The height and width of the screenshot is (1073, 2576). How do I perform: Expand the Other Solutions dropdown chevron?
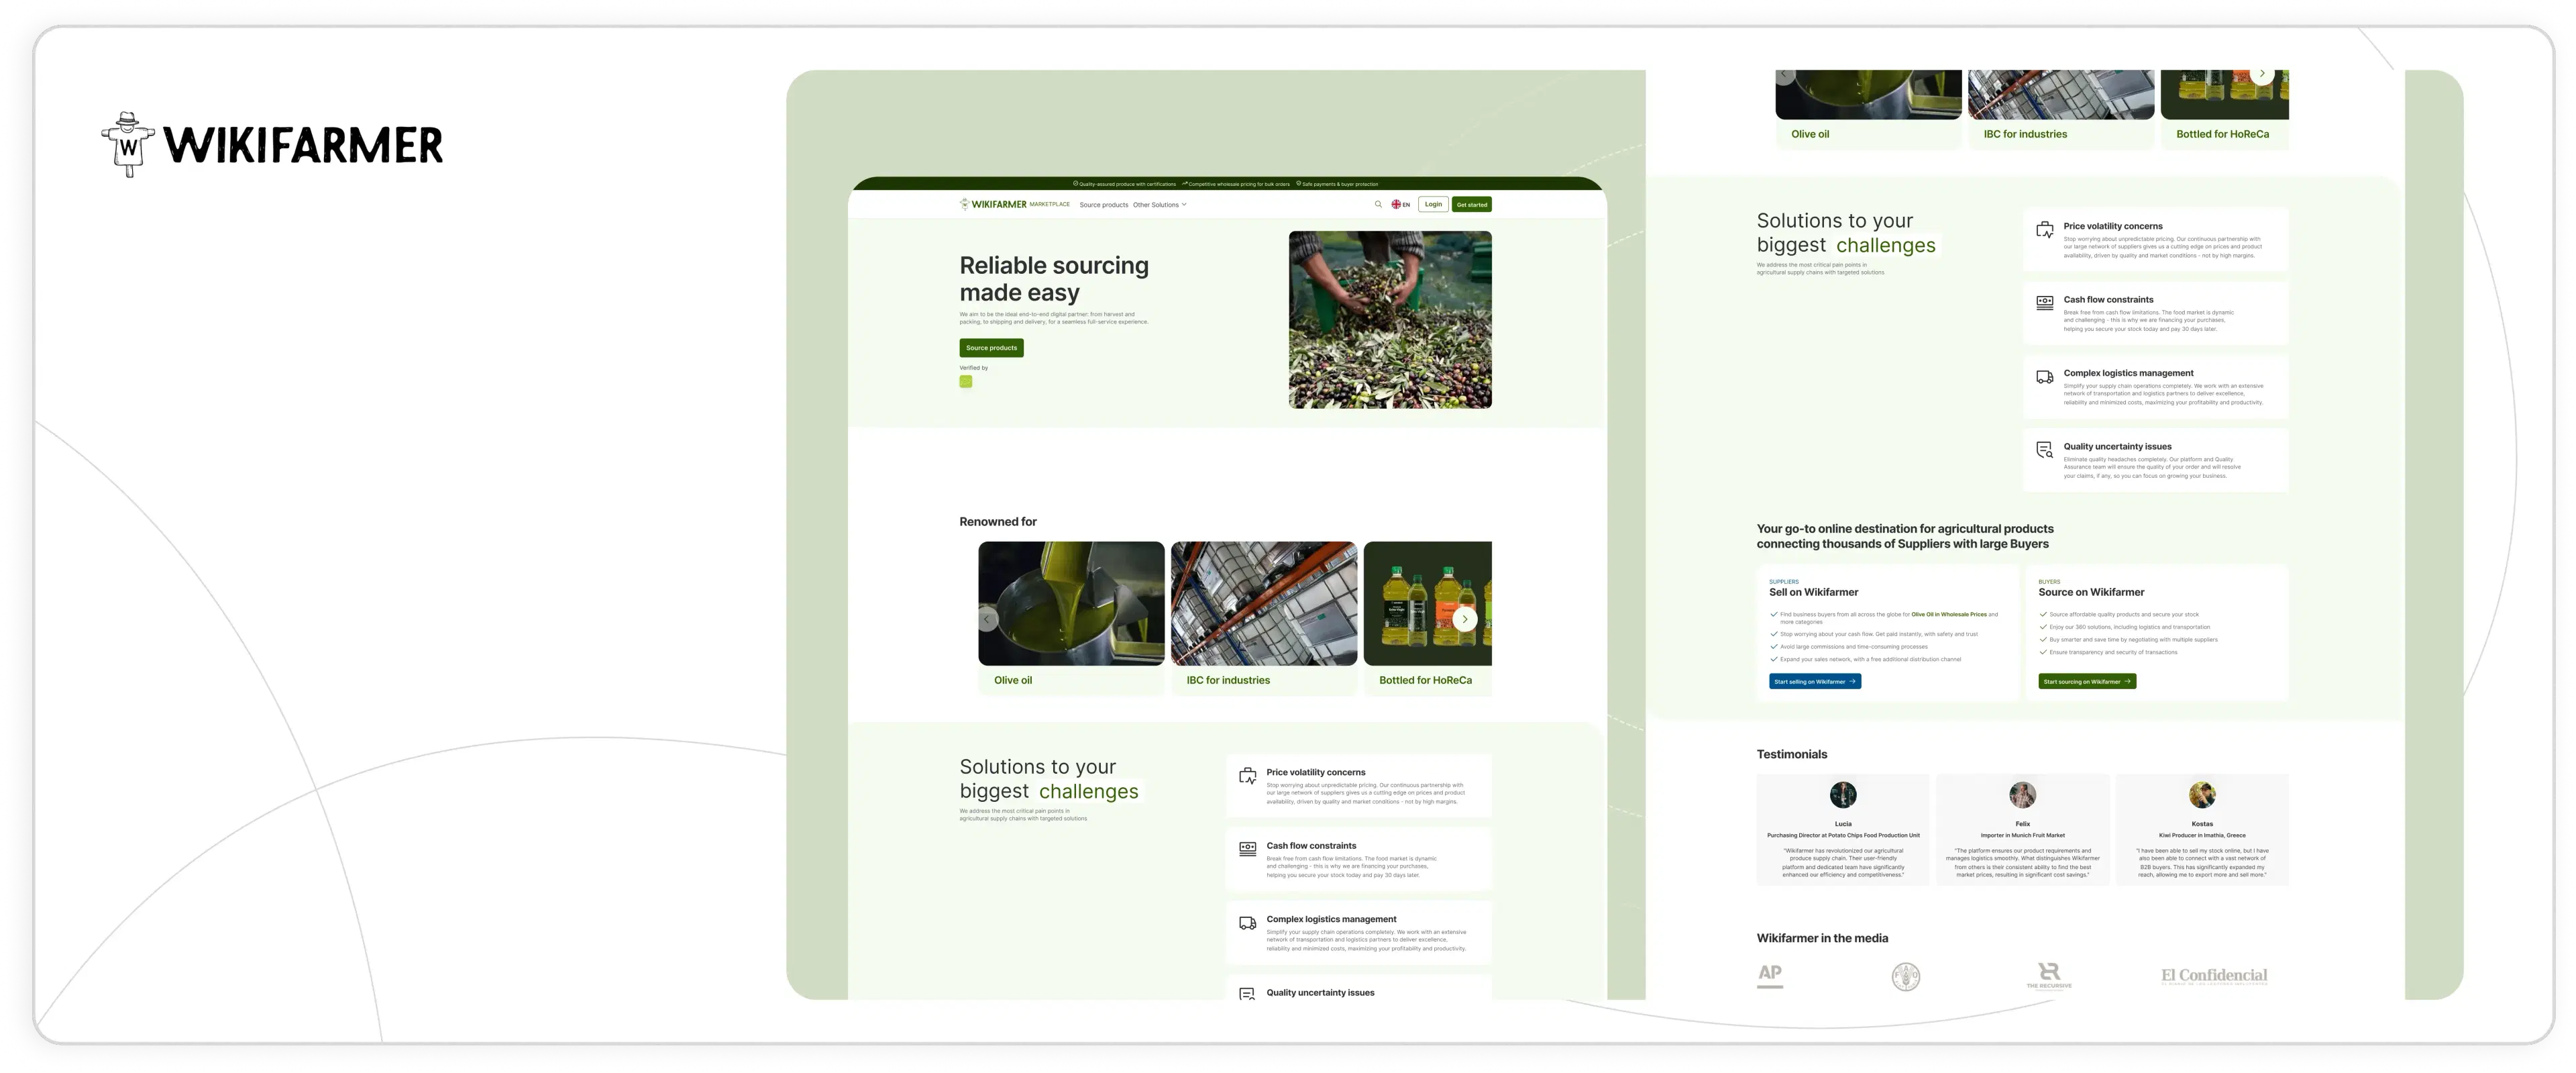point(1184,204)
